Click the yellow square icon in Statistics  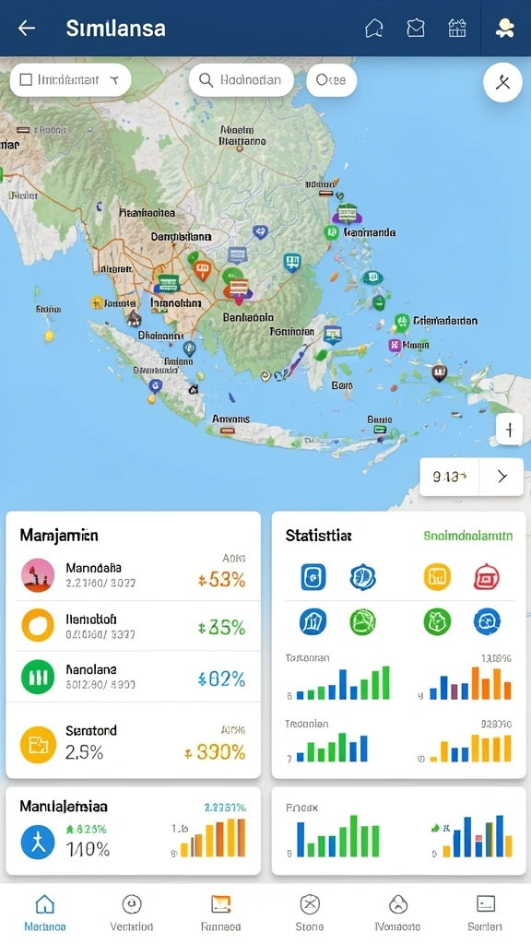point(437,577)
